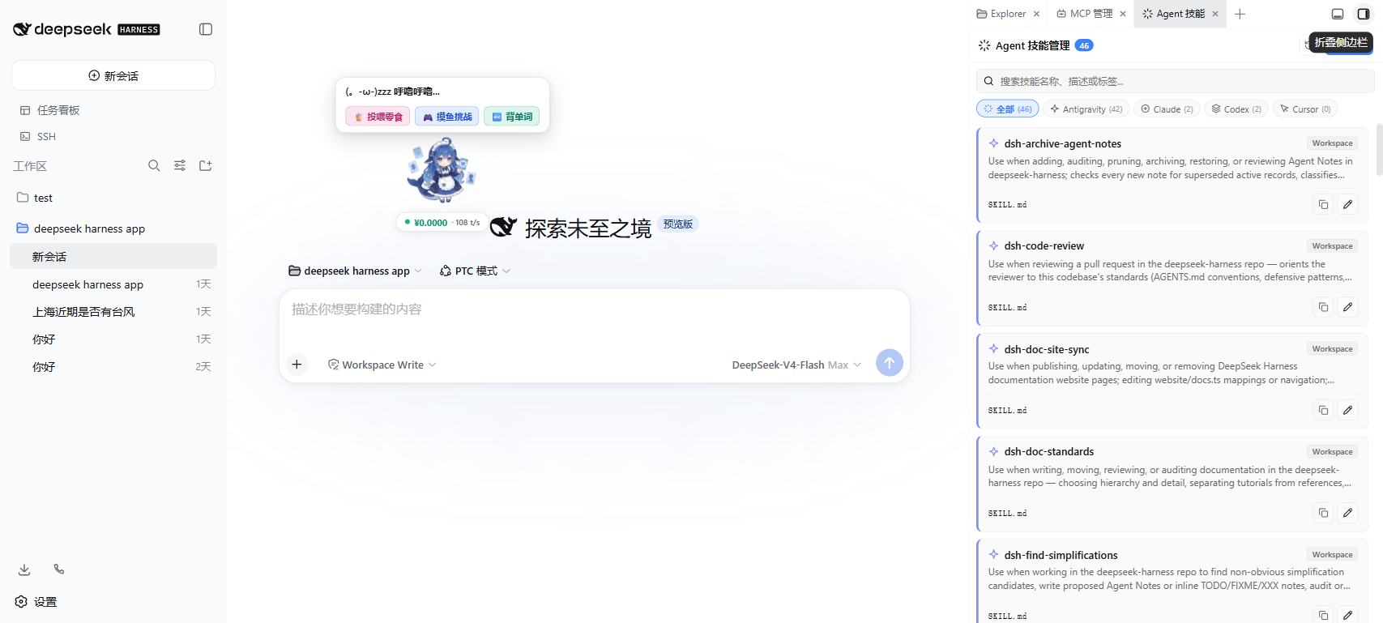Open the dsh-archive-agent-notes skill card
1383x623 pixels.
pyautogui.click(x=1172, y=175)
